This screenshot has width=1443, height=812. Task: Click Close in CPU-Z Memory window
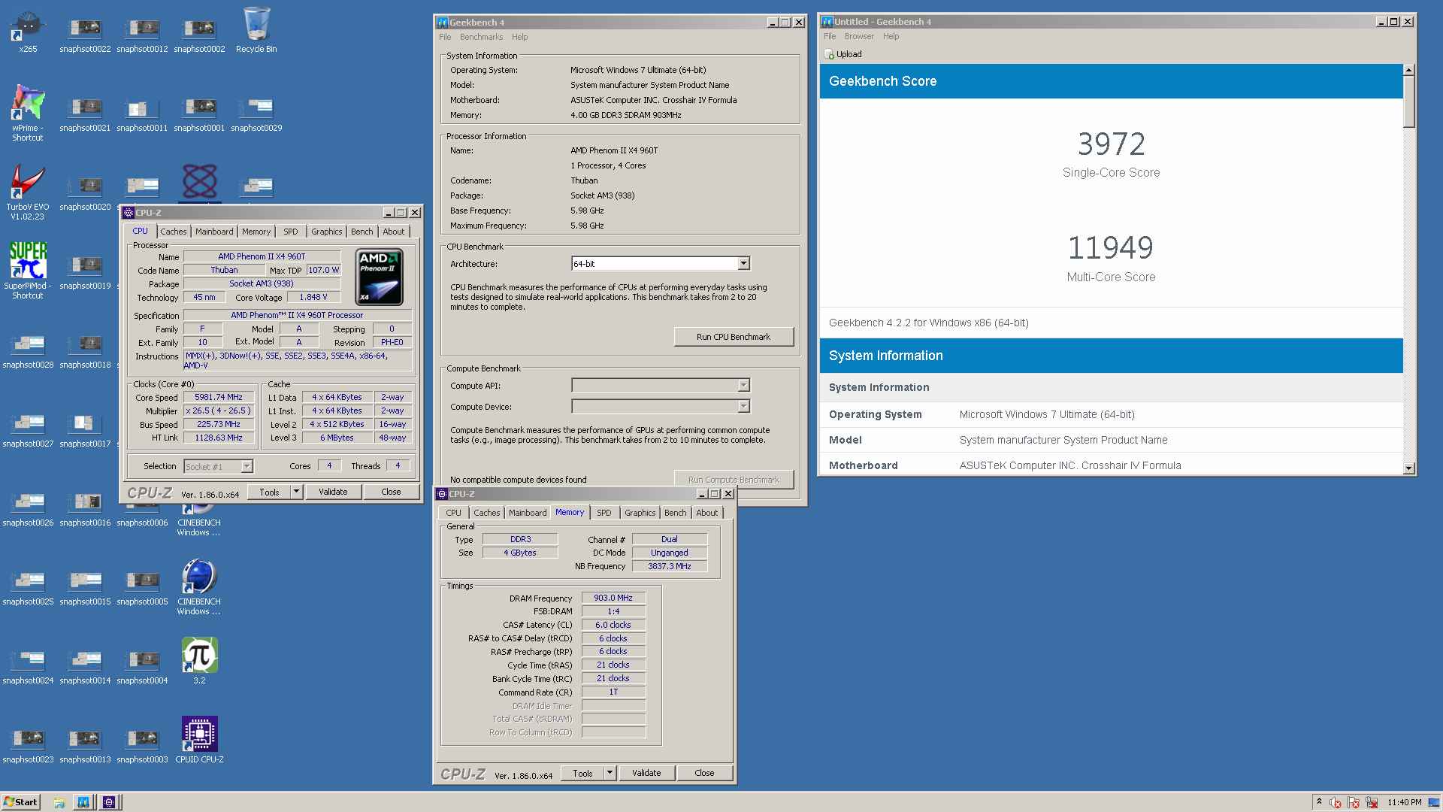click(704, 773)
